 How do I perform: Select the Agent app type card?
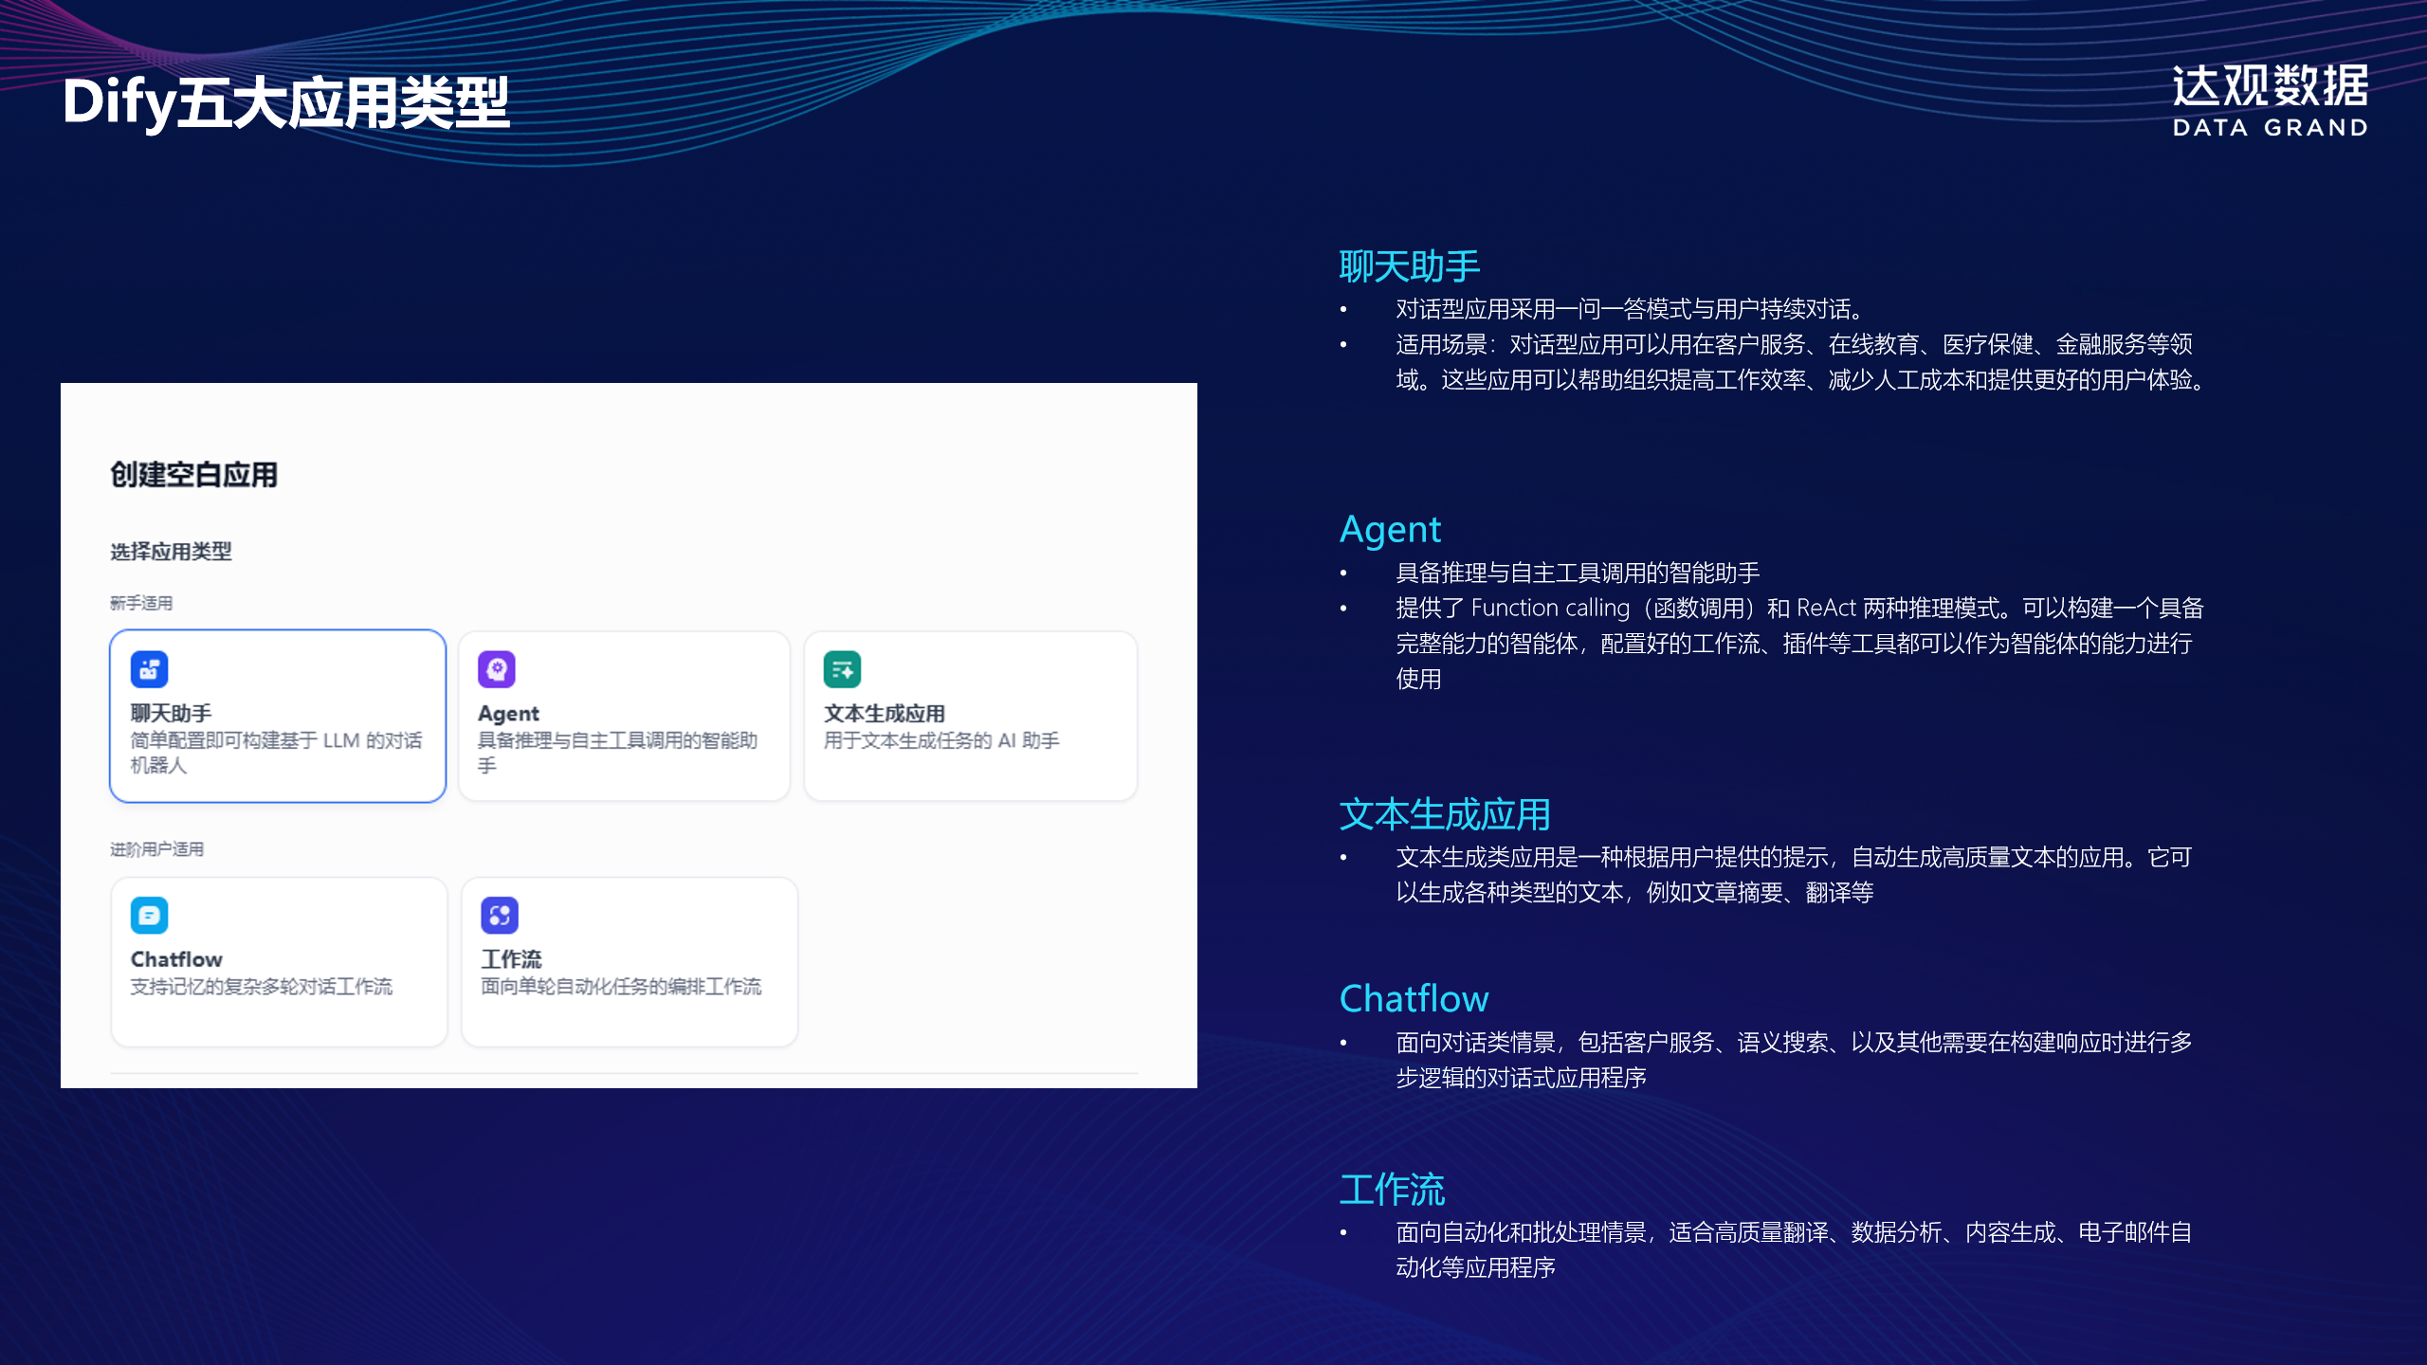624,717
